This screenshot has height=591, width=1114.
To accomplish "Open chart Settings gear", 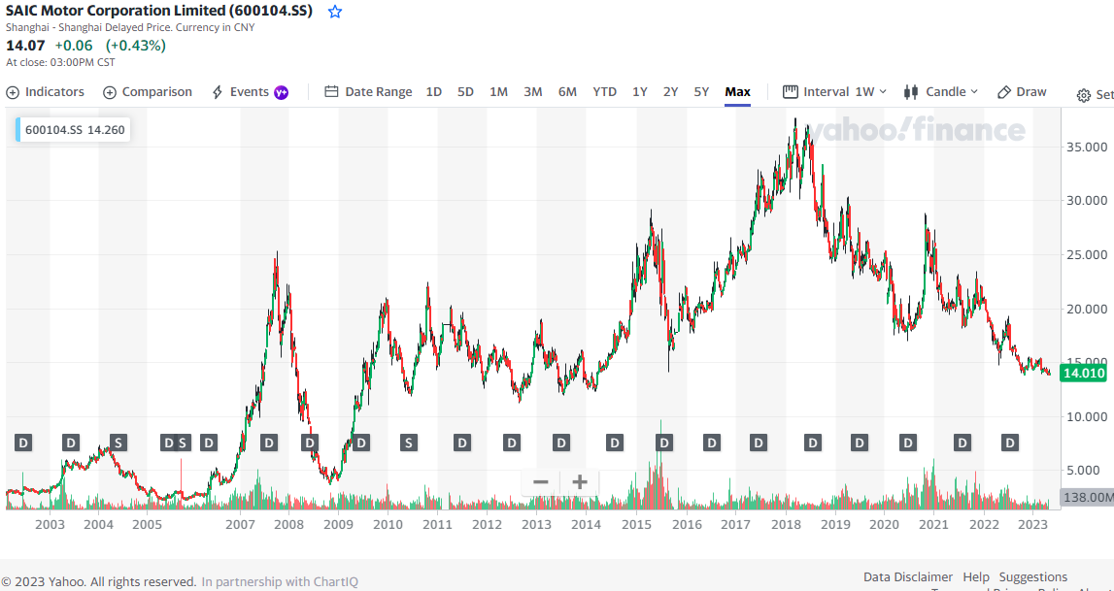I will [1095, 95].
